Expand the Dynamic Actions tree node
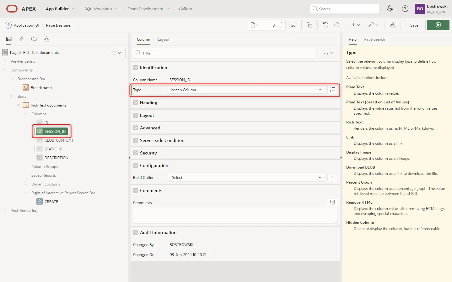The height and width of the screenshot is (282, 452). [x=26, y=184]
